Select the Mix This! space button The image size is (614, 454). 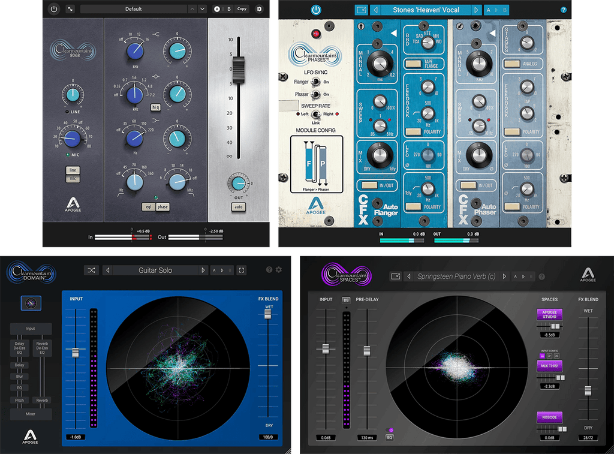pos(549,366)
